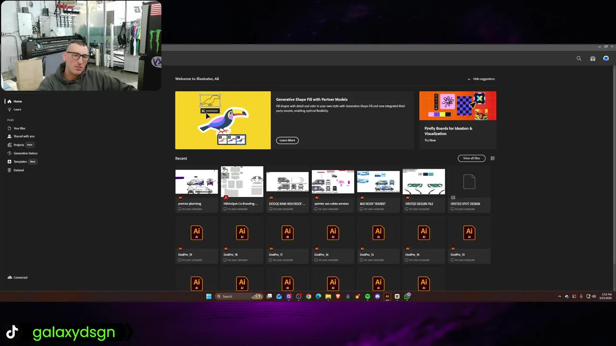
Task: Show hidden system tray icons
Action: click(x=559, y=297)
